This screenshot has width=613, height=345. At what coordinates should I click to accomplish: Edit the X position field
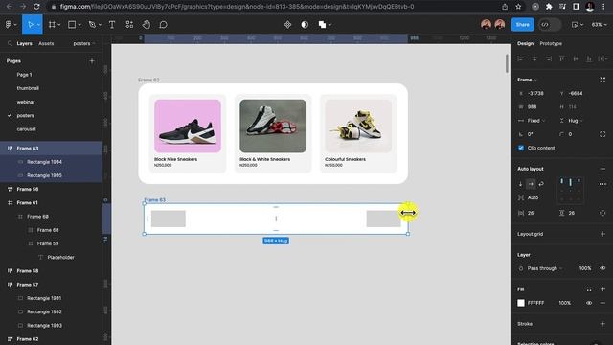(535, 94)
